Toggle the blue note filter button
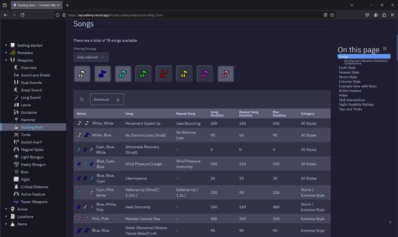 103,74
